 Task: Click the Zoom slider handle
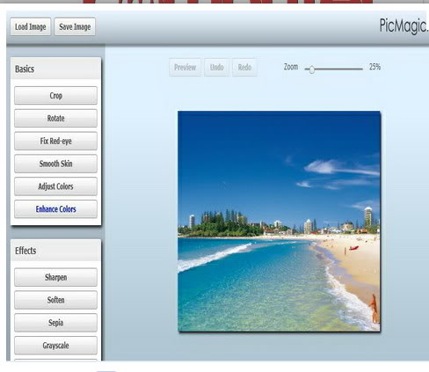312,69
